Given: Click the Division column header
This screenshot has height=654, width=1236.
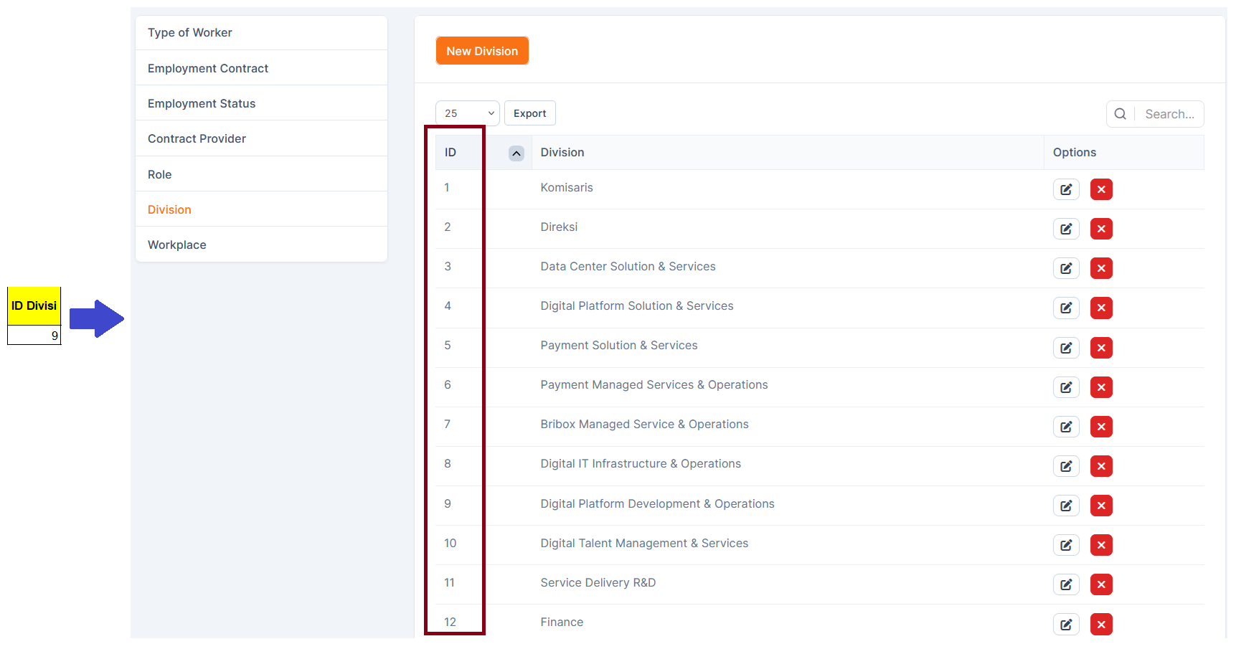Looking at the screenshot, I should 562,153.
